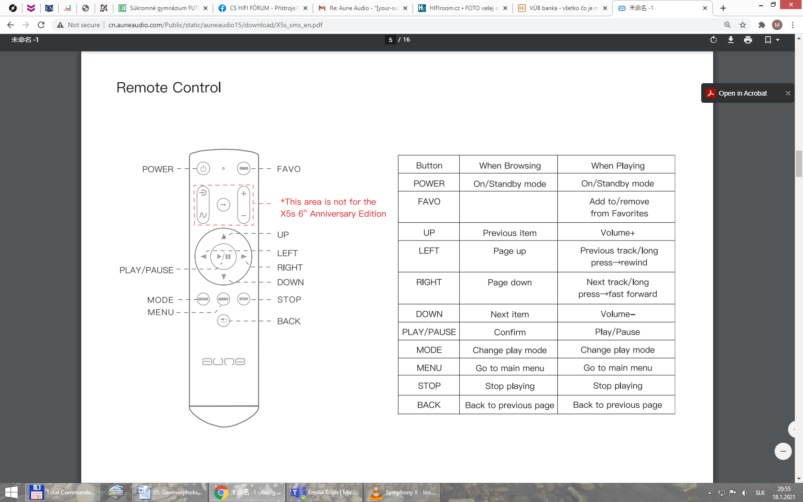Switch to the CS HIFI FÓRUM tab
This screenshot has width=803, height=502.
point(263,8)
